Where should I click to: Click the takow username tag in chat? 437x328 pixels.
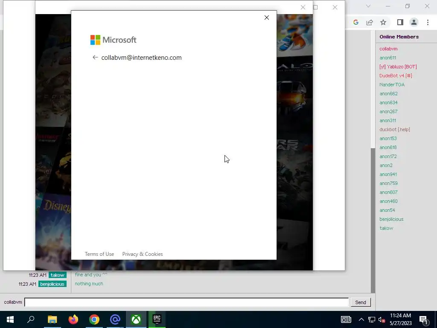point(58,275)
